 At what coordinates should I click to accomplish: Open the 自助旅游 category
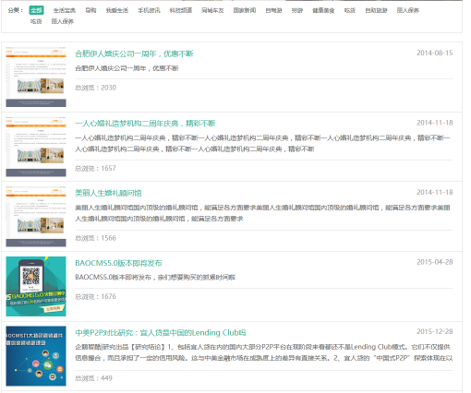(376, 10)
